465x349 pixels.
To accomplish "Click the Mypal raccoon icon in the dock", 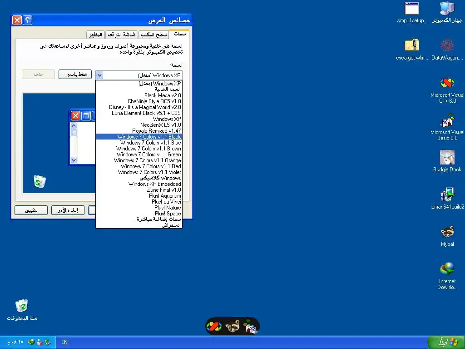I will (232, 326).
